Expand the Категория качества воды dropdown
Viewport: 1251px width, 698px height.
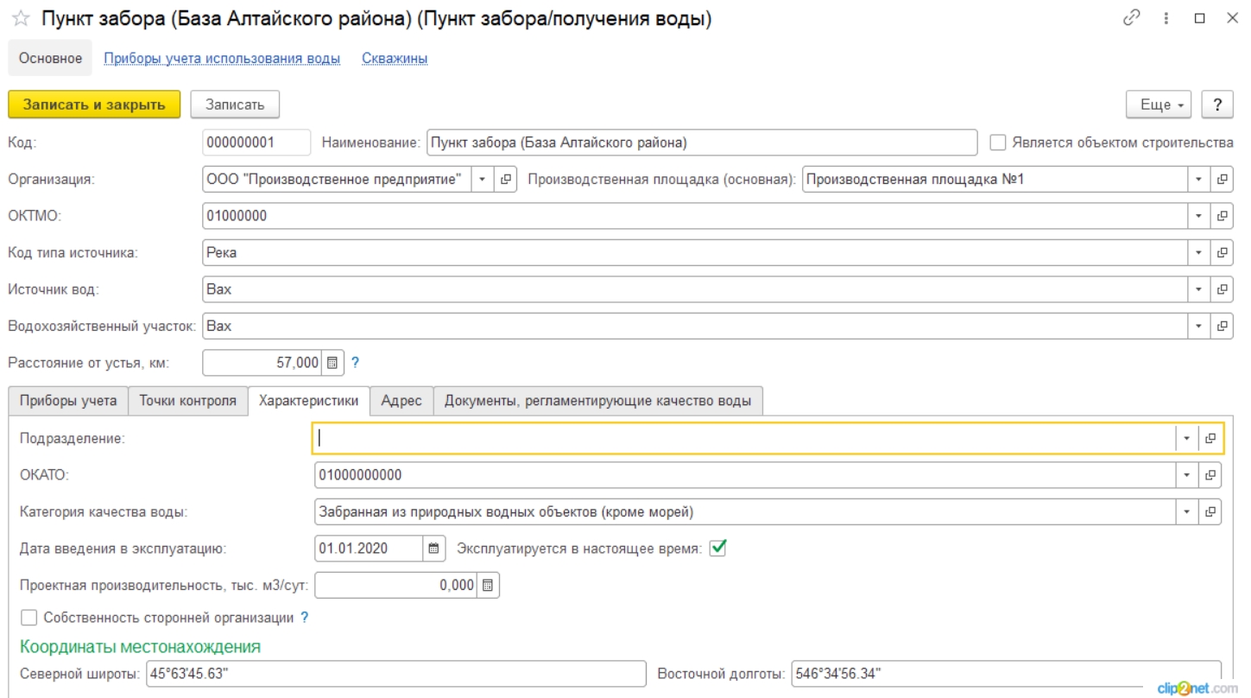pos(1186,511)
